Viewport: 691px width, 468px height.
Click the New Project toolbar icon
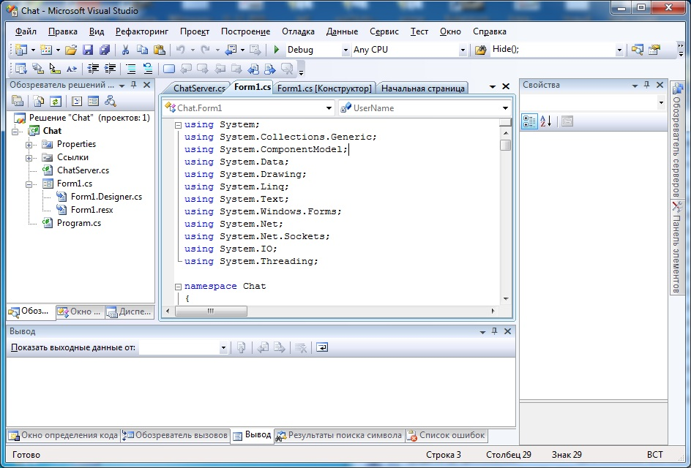click(20, 50)
